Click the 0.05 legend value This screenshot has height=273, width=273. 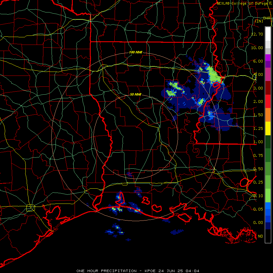tap(258, 209)
